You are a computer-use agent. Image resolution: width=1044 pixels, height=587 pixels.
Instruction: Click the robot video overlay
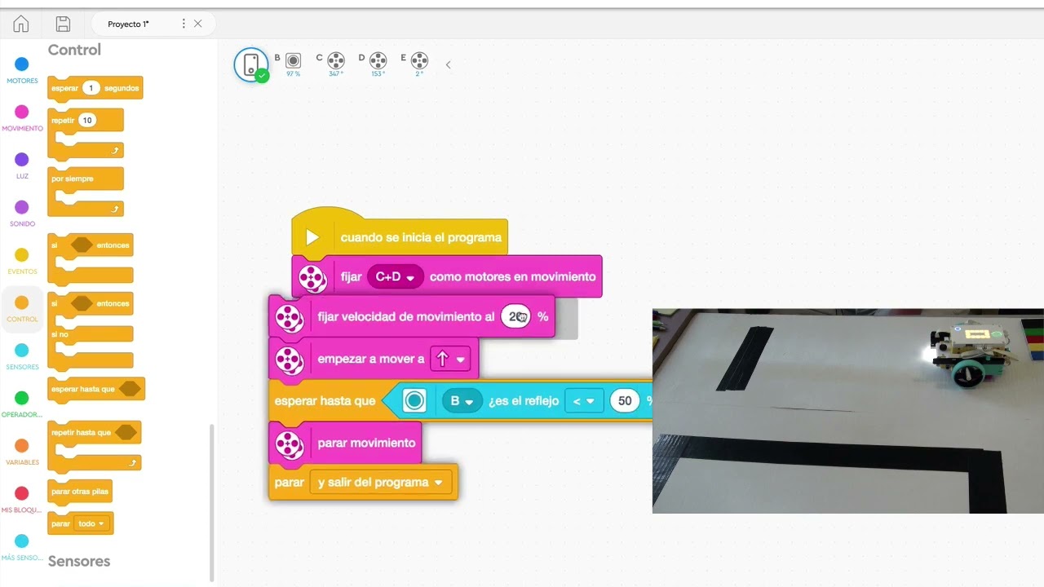click(848, 411)
